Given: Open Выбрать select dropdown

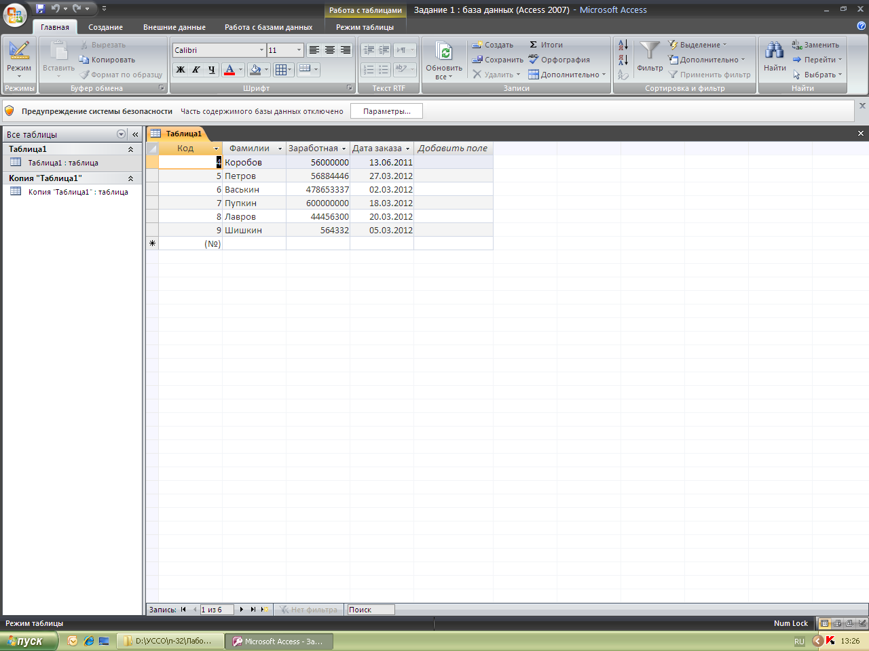Looking at the screenshot, I should click(x=817, y=75).
